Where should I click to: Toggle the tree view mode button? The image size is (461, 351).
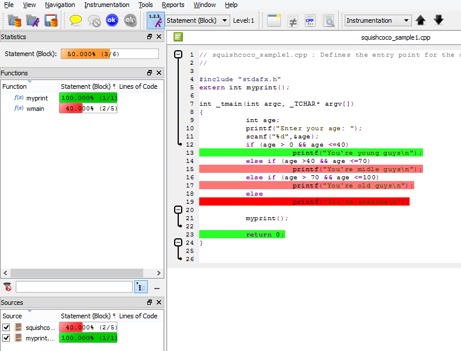click(x=141, y=287)
